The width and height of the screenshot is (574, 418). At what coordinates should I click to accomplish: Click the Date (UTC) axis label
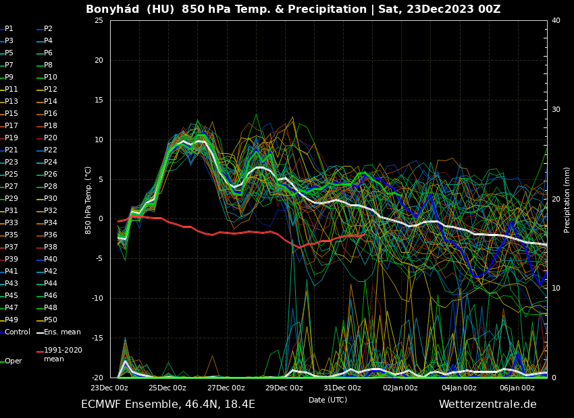[328, 400]
